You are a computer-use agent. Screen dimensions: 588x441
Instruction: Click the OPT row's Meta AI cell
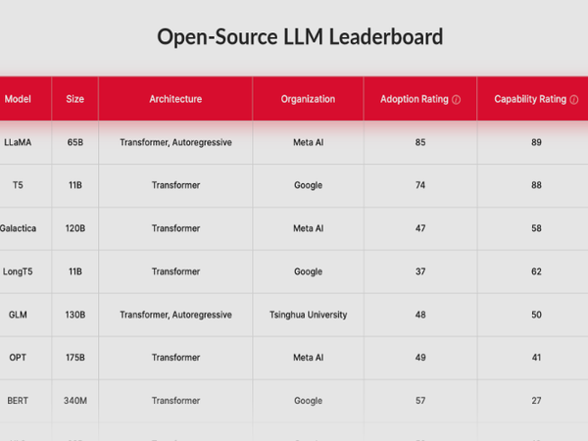308,358
